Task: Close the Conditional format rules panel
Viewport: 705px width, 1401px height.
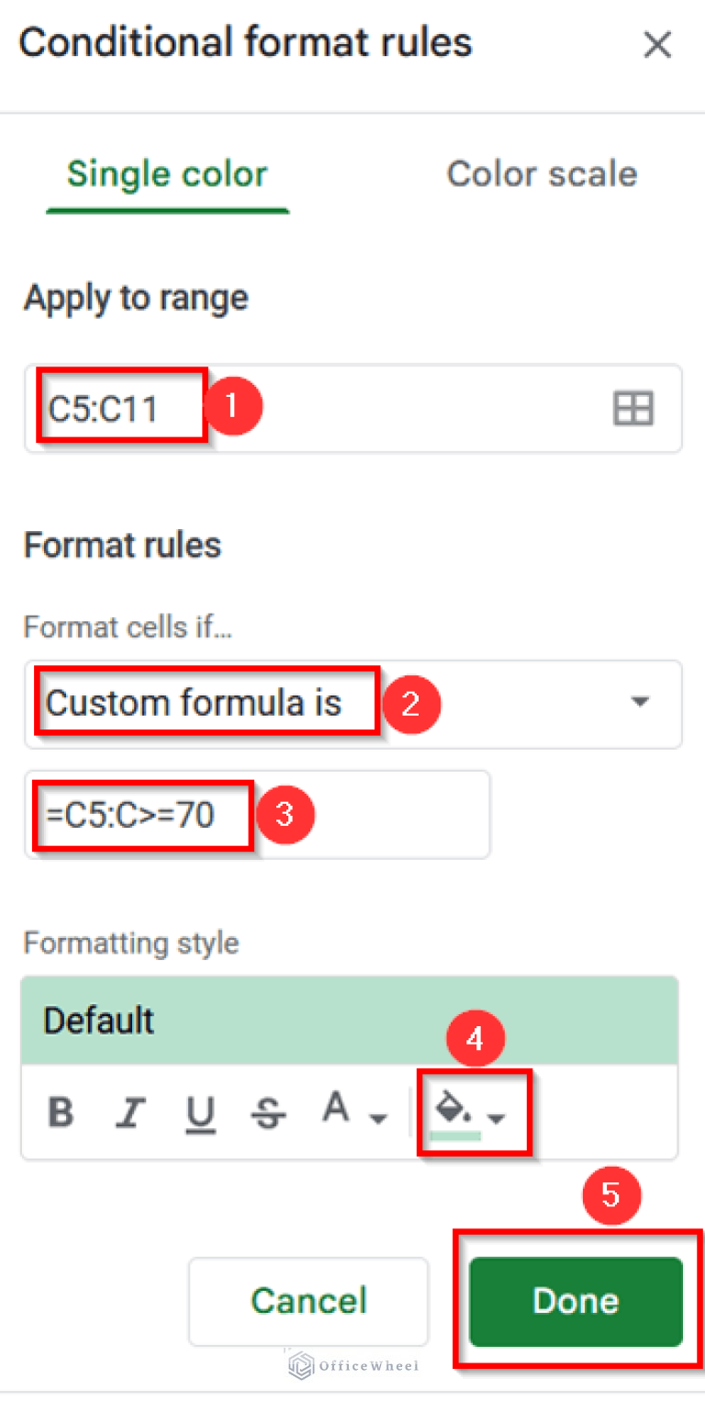Action: click(657, 44)
